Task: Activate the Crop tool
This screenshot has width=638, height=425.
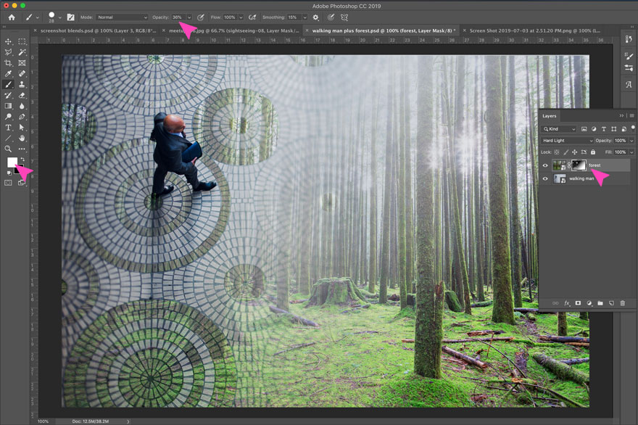Action: tap(9, 62)
